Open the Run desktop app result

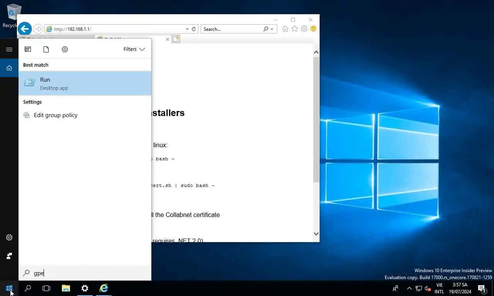coord(85,83)
